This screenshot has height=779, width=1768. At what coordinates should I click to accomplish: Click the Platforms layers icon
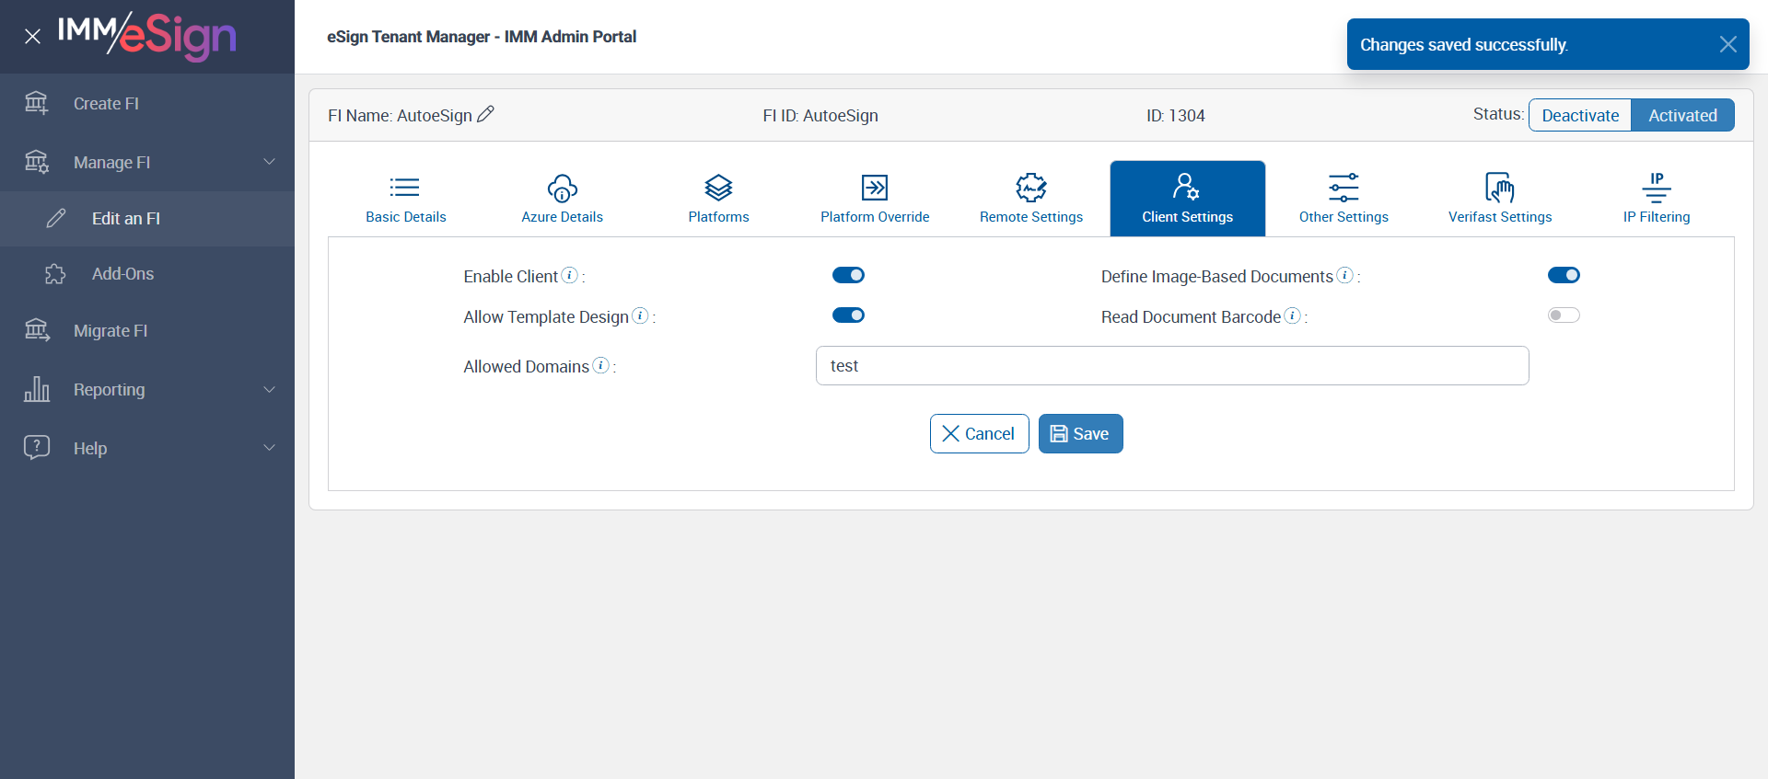tap(718, 188)
